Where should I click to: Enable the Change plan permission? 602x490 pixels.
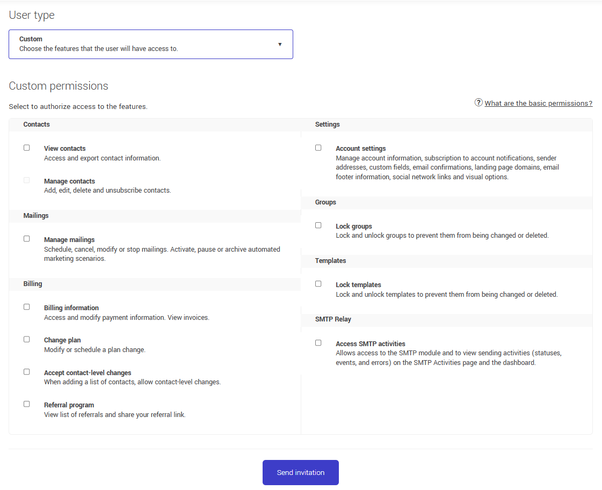coord(26,339)
